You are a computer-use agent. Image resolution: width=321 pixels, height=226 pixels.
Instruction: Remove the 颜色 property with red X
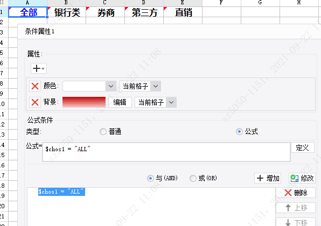click(x=35, y=86)
